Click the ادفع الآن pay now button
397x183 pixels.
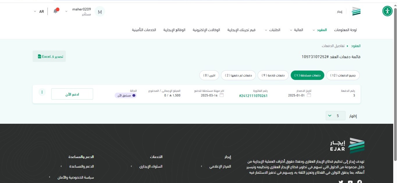point(72,94)
